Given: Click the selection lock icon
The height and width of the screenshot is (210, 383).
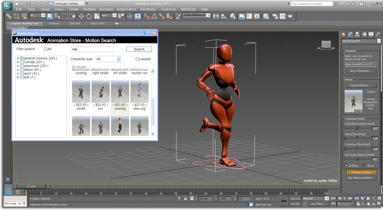Looking at the screenshot, I should tap(185, 199).
